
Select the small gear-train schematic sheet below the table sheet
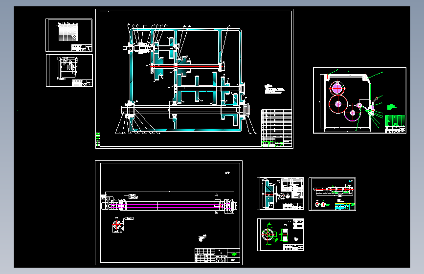tap(69, 70)
